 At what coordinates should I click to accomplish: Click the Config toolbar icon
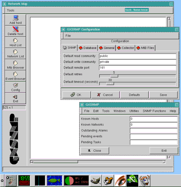(x=15, y=87)
